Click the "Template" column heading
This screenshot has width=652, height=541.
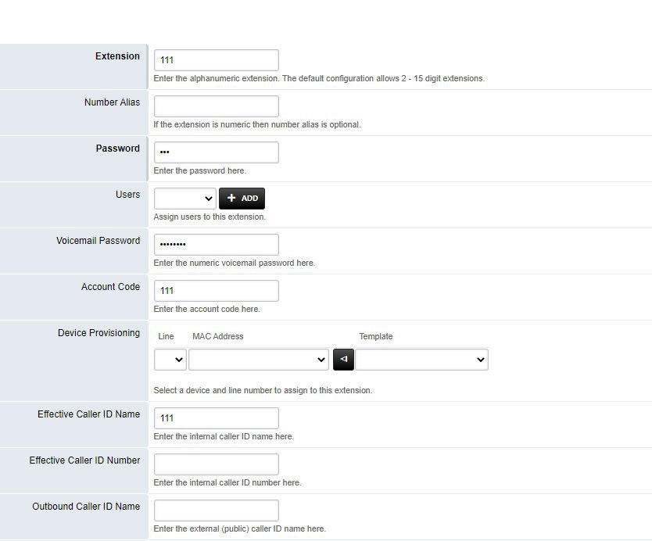click(x=376, y=336)
